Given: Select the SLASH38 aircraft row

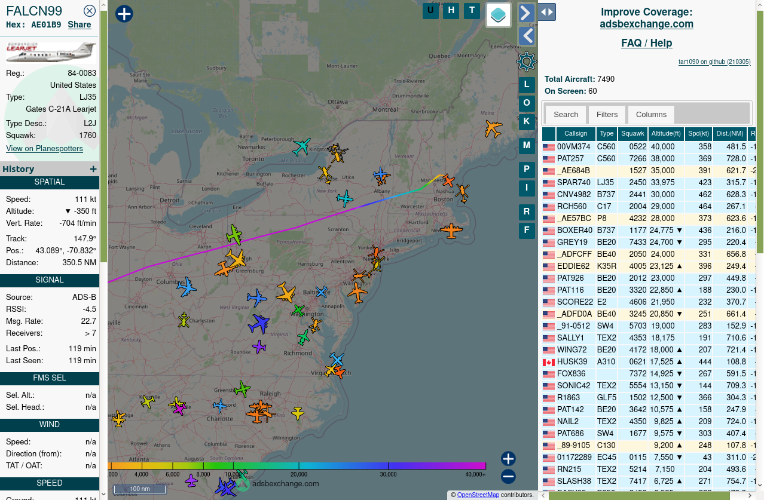Looking at the screenshot, I should [649, 481].
